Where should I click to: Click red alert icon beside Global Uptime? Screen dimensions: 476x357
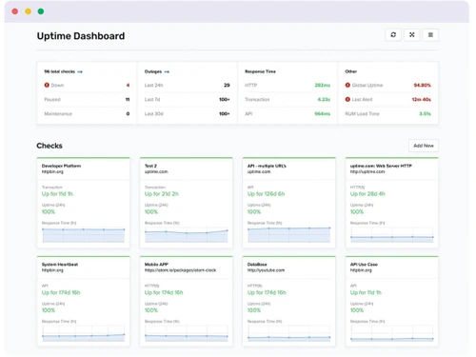click(x=347, y=85)
